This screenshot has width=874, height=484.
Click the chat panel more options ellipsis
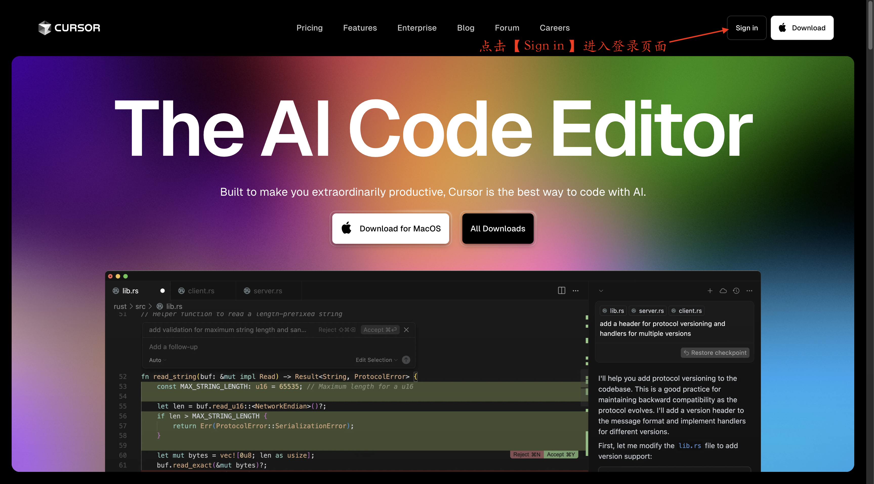tap(750, 291)
